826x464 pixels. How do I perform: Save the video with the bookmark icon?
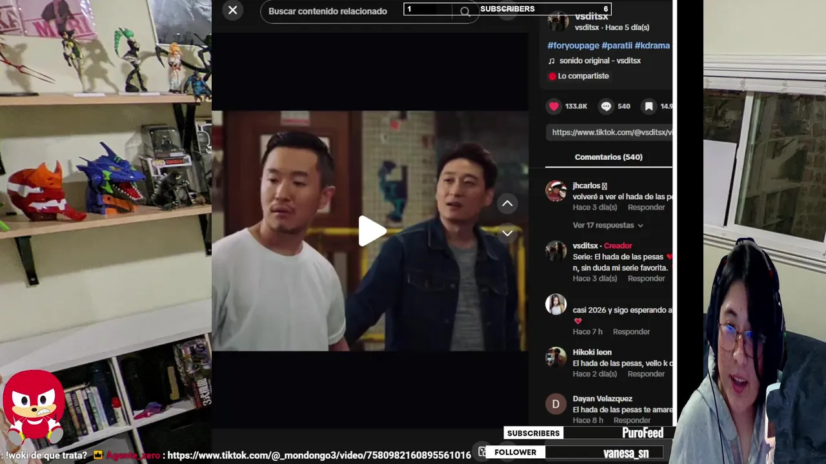[x=649, y=106]
